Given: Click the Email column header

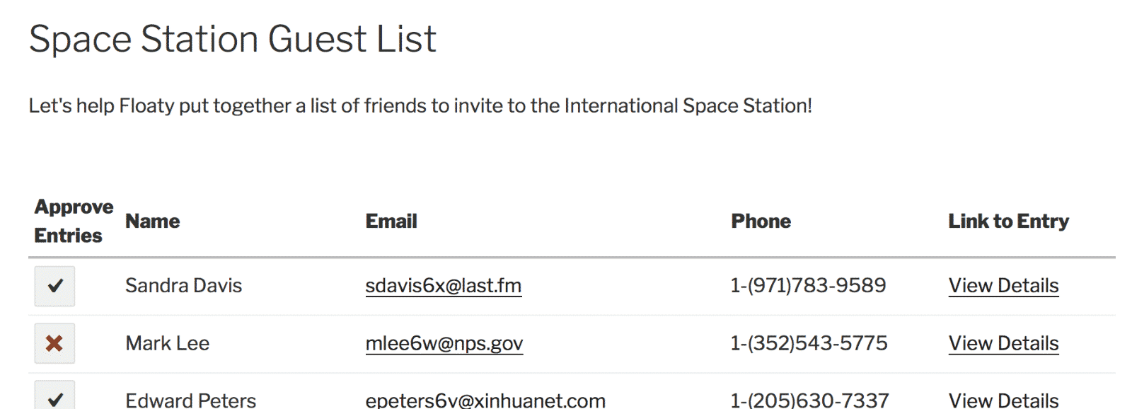Looking at the screenshot, I should pos(391,221).
